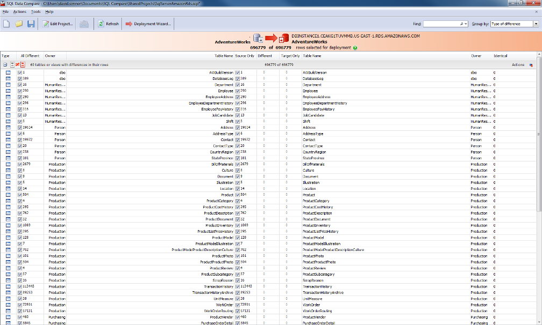Screen dimensions: 542x325
Task: Click the not-equal differences group icon
Action: pyautogui.click(x=17, y=64)
